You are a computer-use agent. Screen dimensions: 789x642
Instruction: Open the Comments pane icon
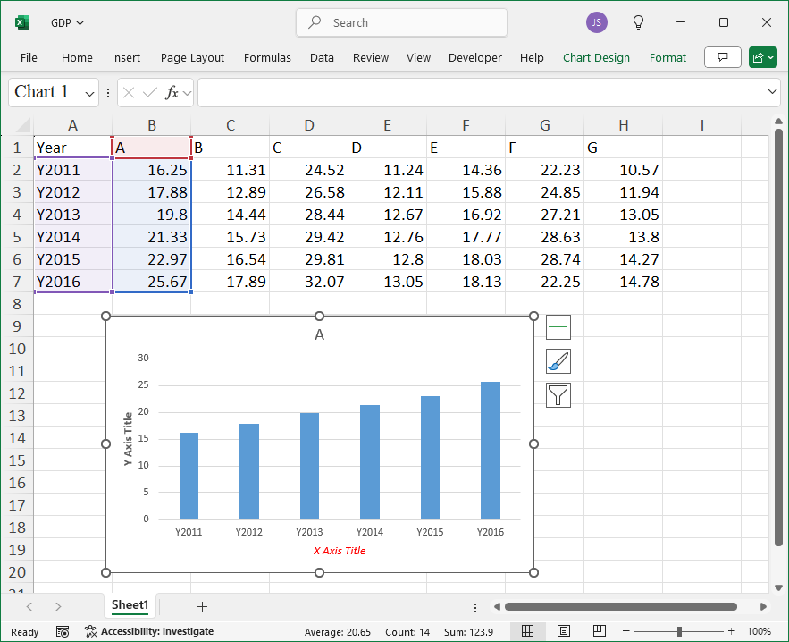coord(723,57)
